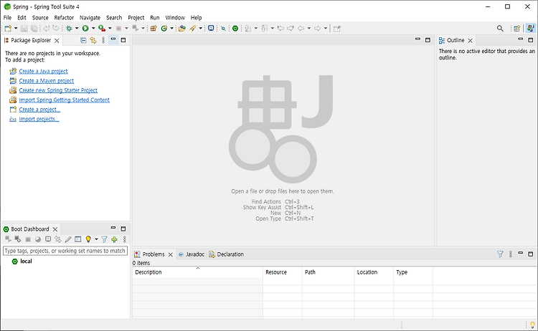Click Create a Maven project link
This screenshot has width=538, height=331.
point(47,81)
